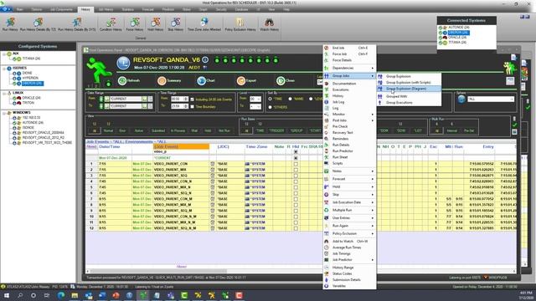The height and width of the screenshot is (301, 536).
Task: Click the Normal view filter button
Action: (108, 130)
